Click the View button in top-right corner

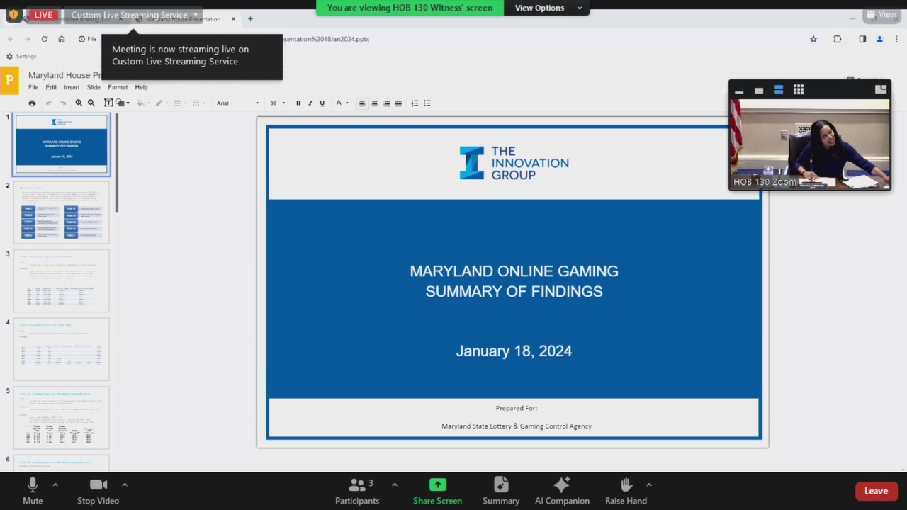click(881, 15)
